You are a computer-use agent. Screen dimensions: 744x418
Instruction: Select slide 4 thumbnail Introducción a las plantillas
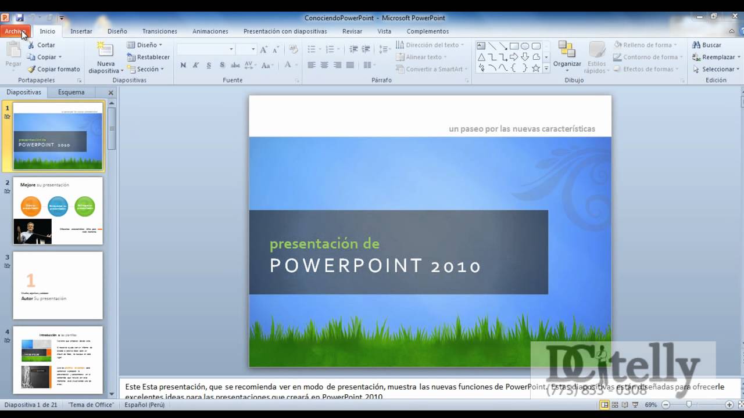58,360
